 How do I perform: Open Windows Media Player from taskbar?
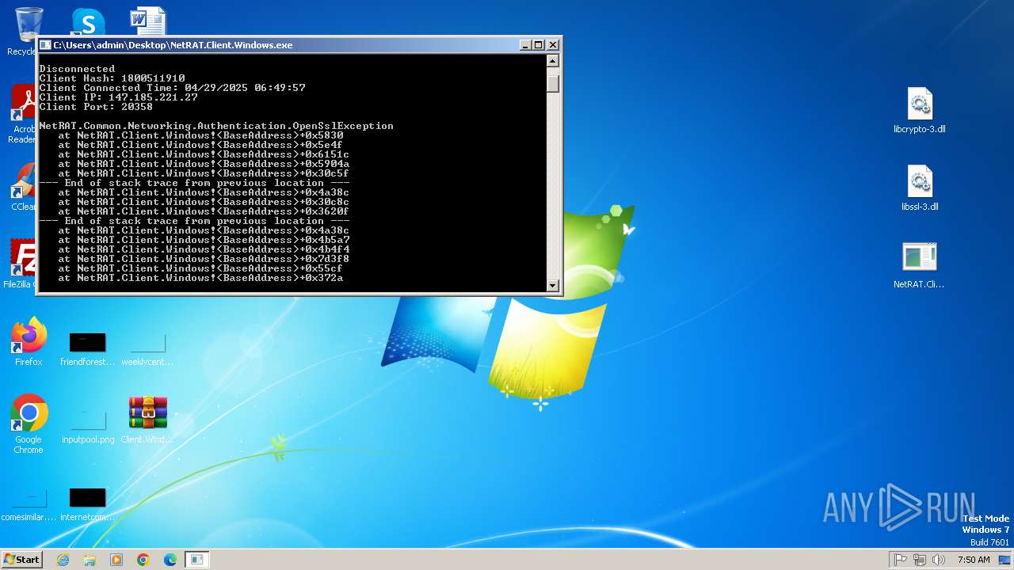[116, 560]
